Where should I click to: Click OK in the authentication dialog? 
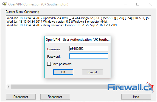(63, 72)
